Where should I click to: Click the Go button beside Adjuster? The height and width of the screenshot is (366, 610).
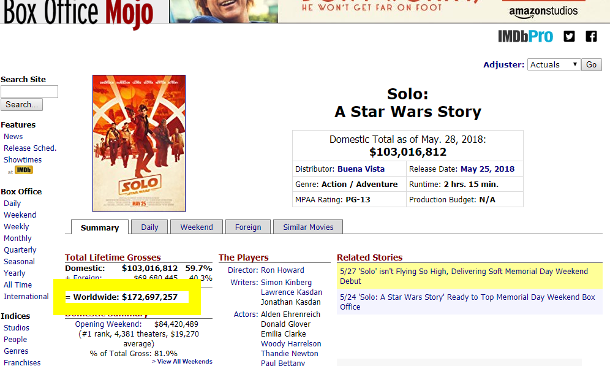592,64
